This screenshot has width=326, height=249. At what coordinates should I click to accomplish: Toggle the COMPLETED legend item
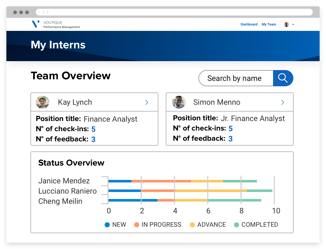[x=256, y=224]
